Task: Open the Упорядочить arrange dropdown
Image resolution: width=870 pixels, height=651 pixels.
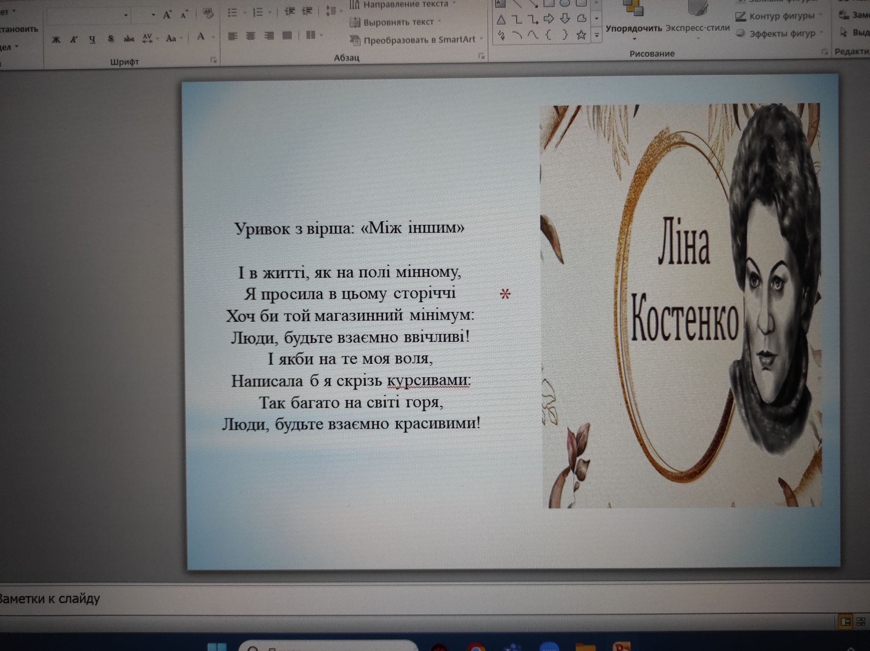Action: pyautogui.click(x=633, y=29)
